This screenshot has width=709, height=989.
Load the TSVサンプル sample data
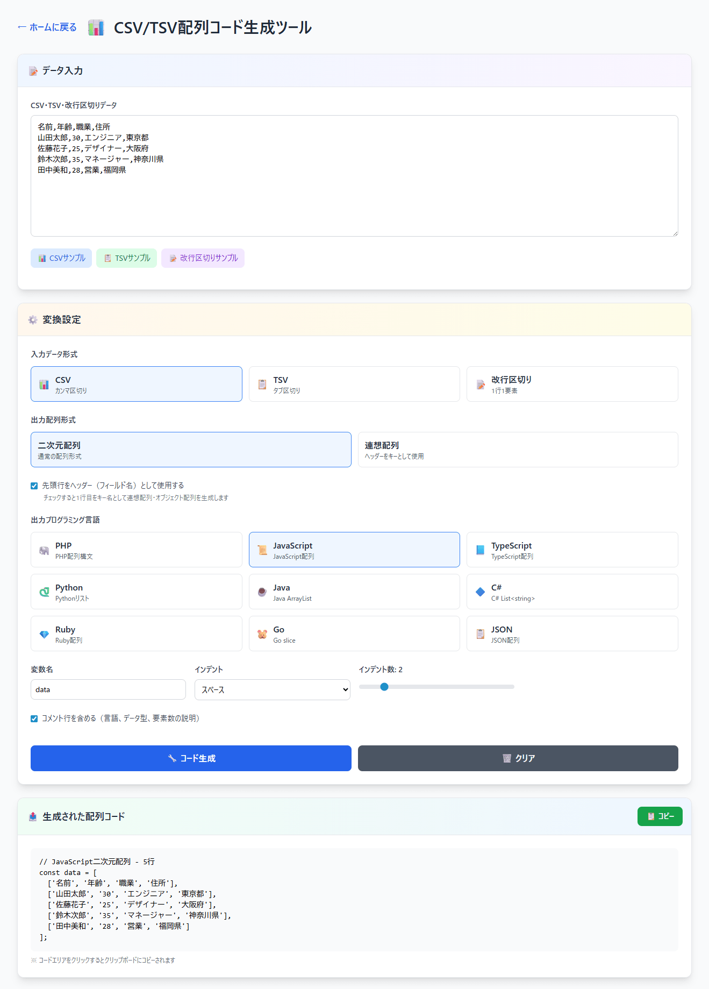(x=127, y=258)
